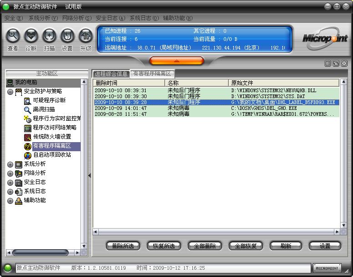Image resolution: width=353 pixels, height=277 pixels.
Task: Expand the 网络分析 tree node
Action: point(10,173)
